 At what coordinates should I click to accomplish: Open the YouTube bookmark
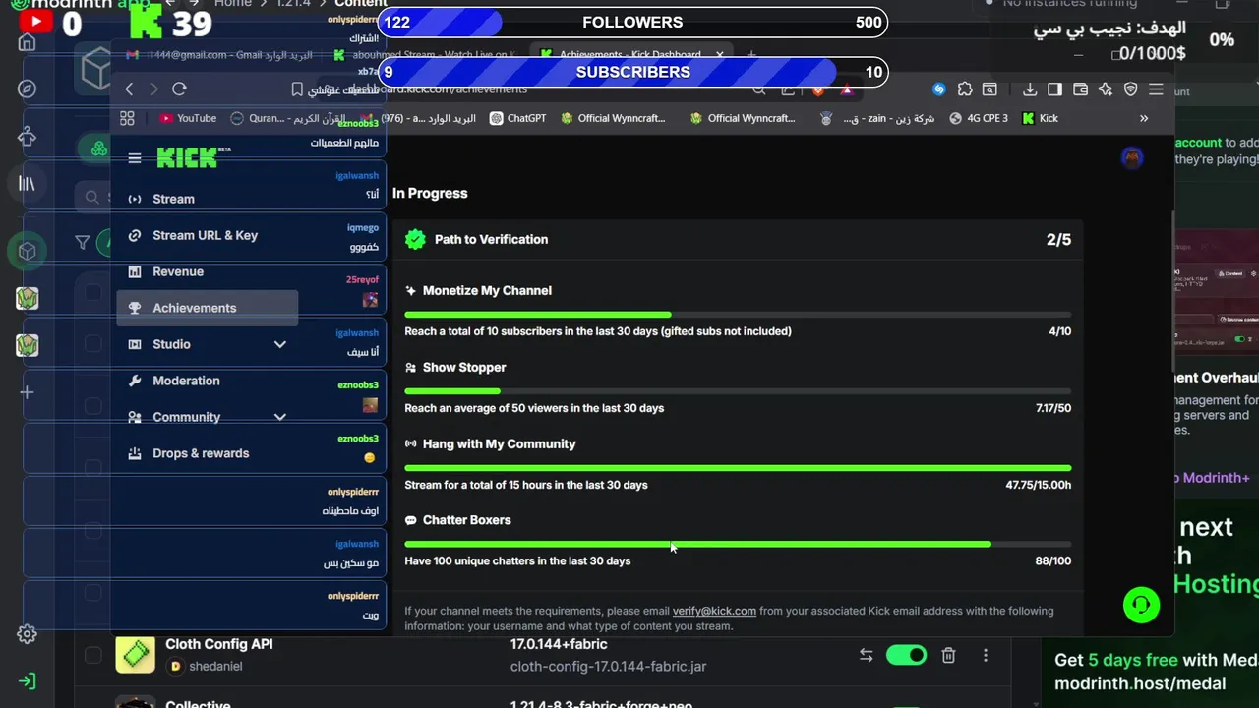pos(188,118)
